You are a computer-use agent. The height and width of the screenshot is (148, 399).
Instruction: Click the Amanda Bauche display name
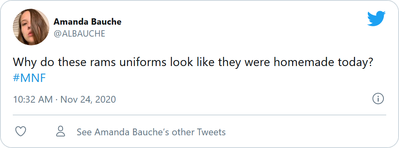[x=87, y=22]
